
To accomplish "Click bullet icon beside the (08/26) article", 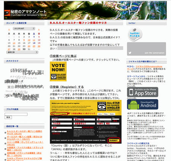I will pos(5,144).
